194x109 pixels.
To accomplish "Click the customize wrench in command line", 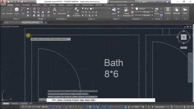I will pyautogui.click(x=45, y=100).
